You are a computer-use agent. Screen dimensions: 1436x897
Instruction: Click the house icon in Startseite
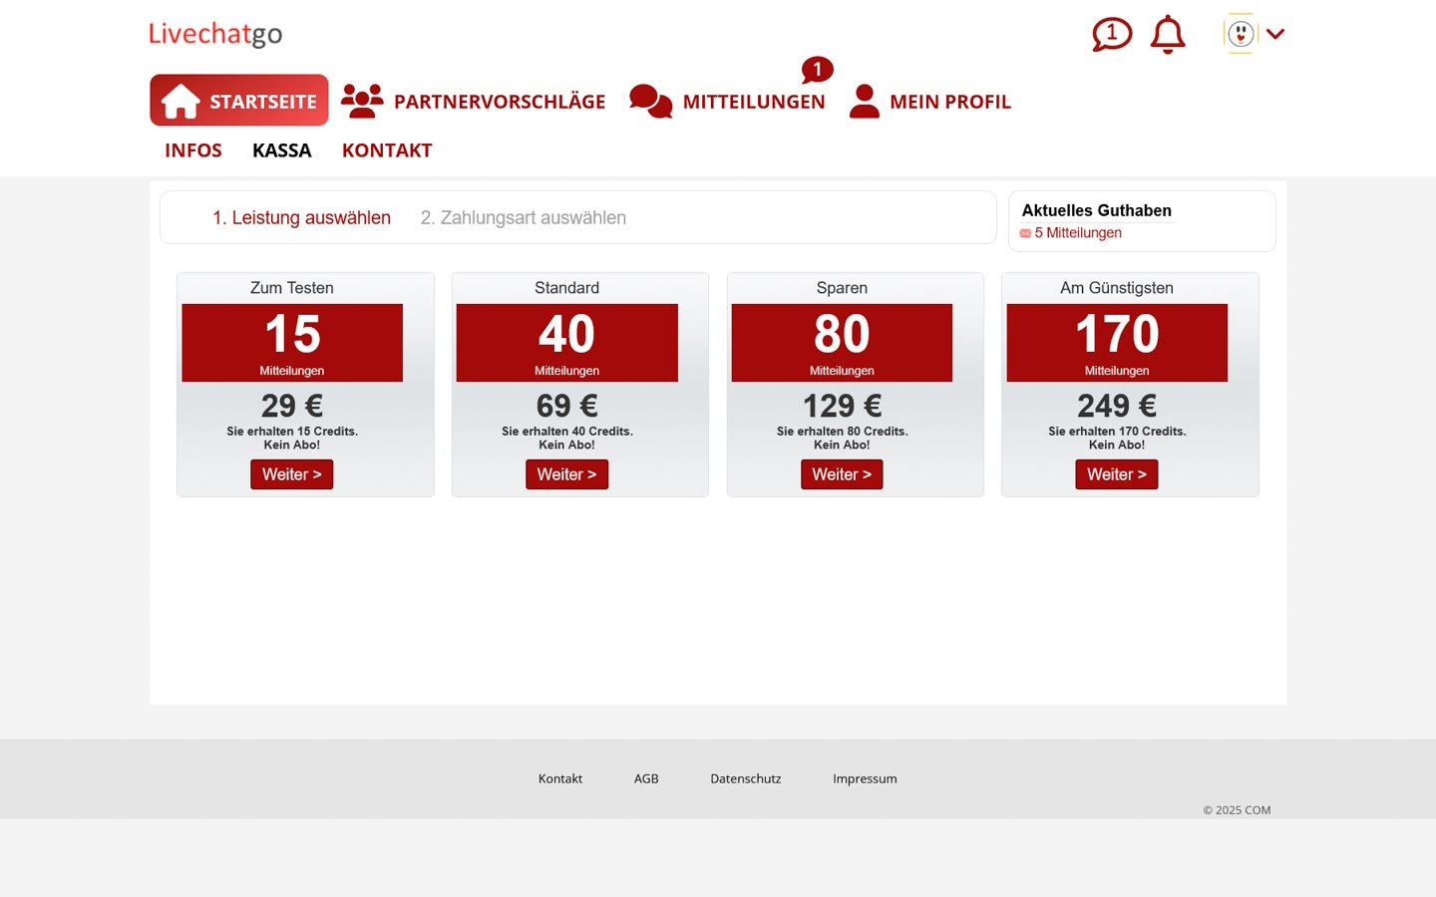click(180, 101)
